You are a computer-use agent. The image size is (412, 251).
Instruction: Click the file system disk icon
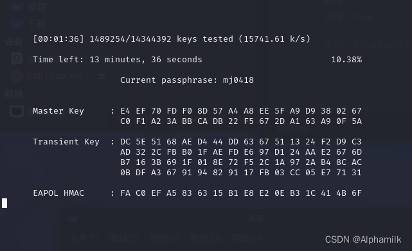(x=17, y=58)
